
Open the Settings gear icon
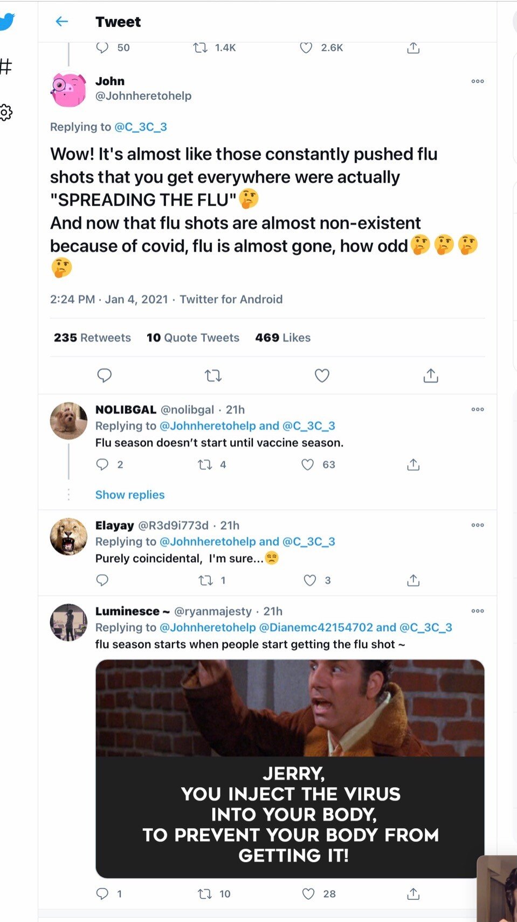(x=5, y=113)
